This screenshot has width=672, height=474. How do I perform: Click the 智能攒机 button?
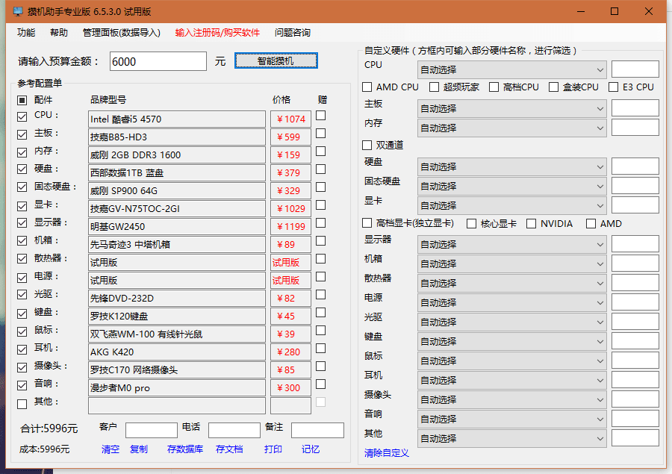point(276,60)
